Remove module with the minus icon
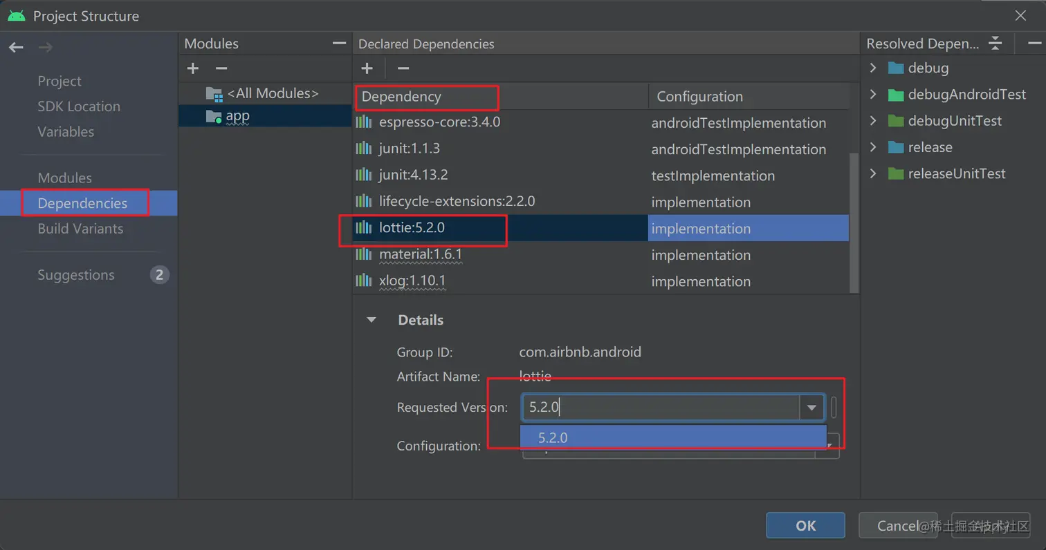The width and height of the screenshot is (1046, 550). coord(221,68)
